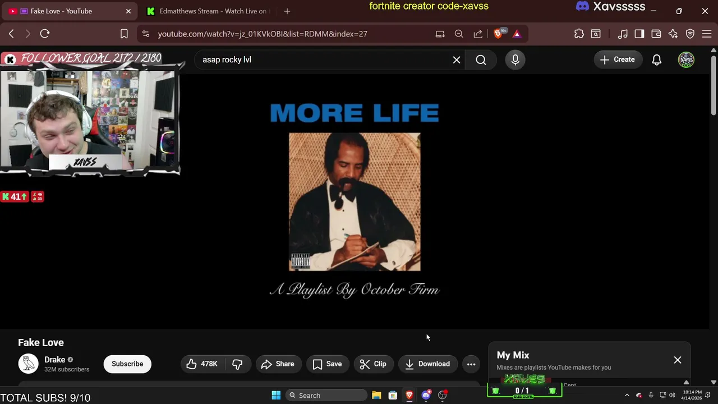Click the More Life album video player

pos(355,201)
